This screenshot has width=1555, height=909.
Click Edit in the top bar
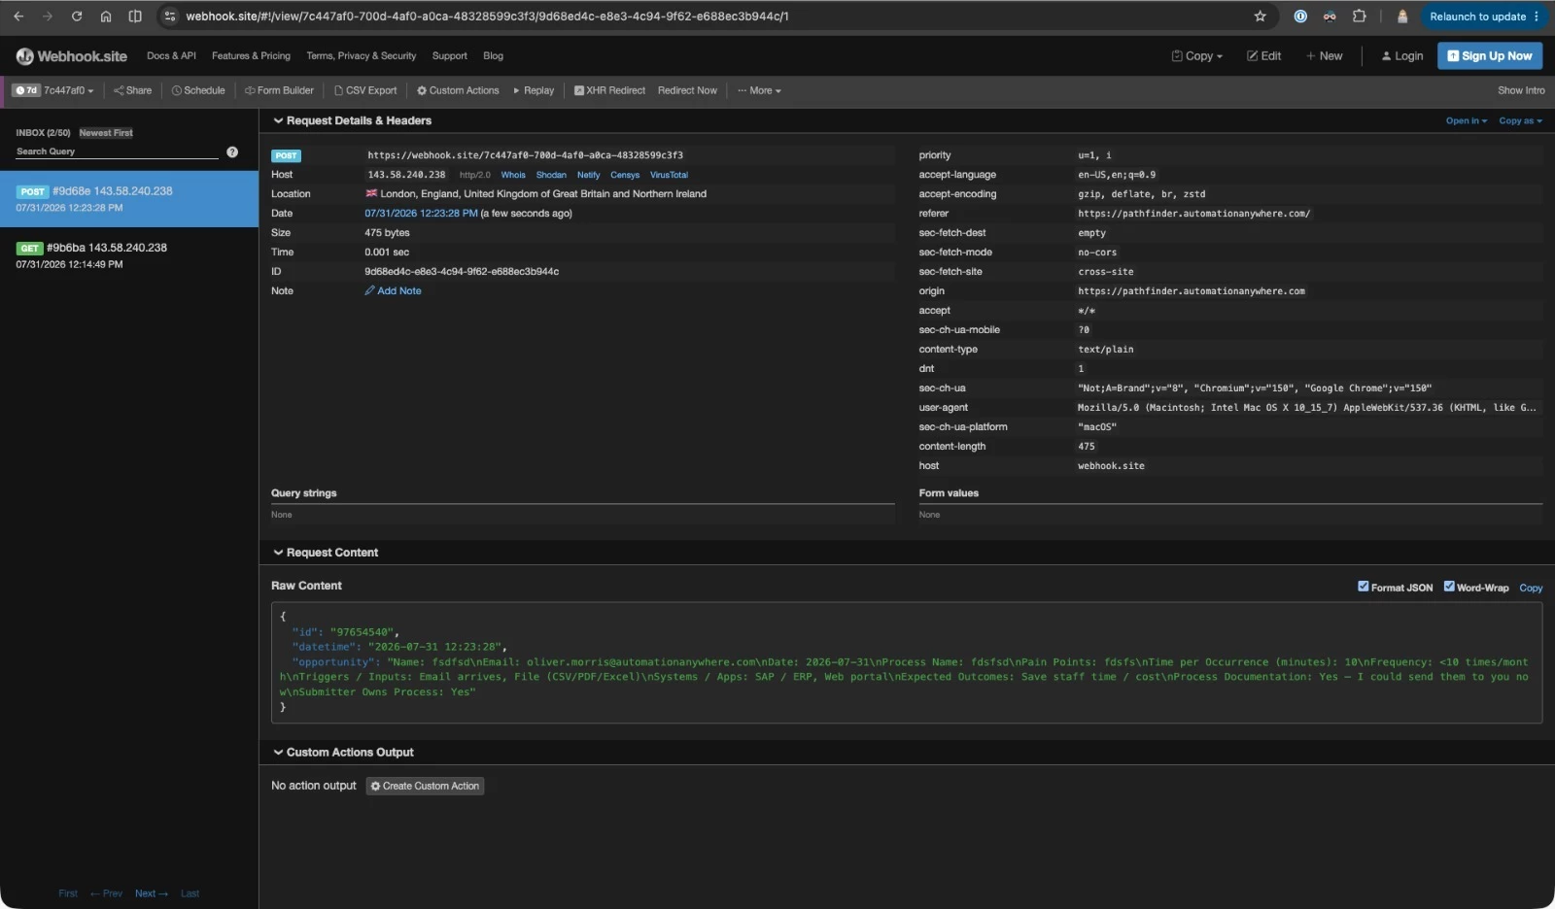click(1263, 56)
